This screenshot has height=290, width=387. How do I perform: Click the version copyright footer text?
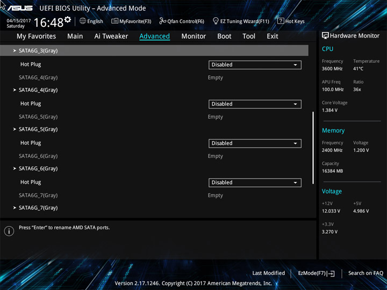pos(193,284)
